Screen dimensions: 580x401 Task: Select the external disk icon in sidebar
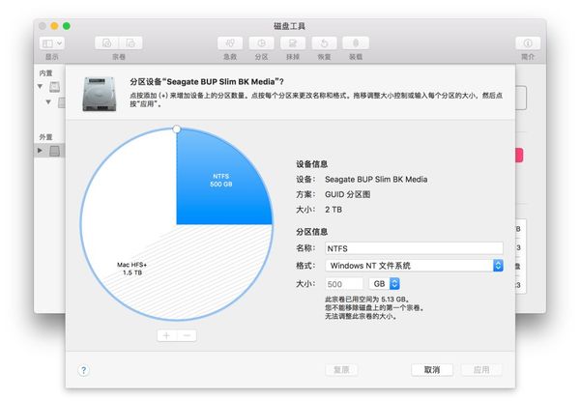pyautogui.click(x=55, y=151)
